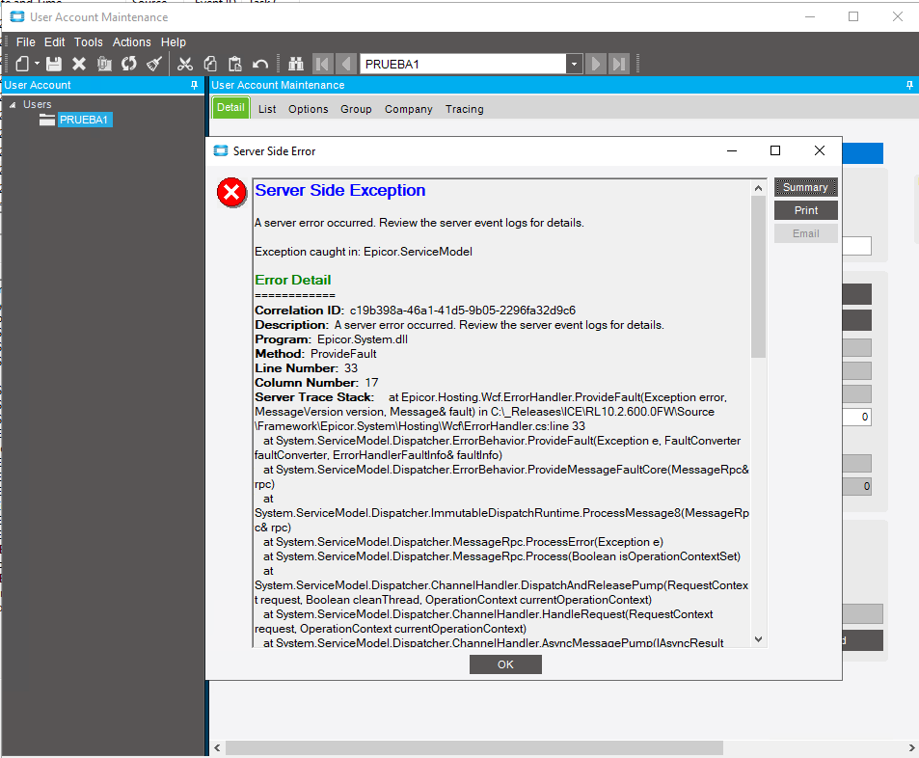Click the folder icon beside PRUEBA1
Viewport: 919px width, 758px height.
47,120
